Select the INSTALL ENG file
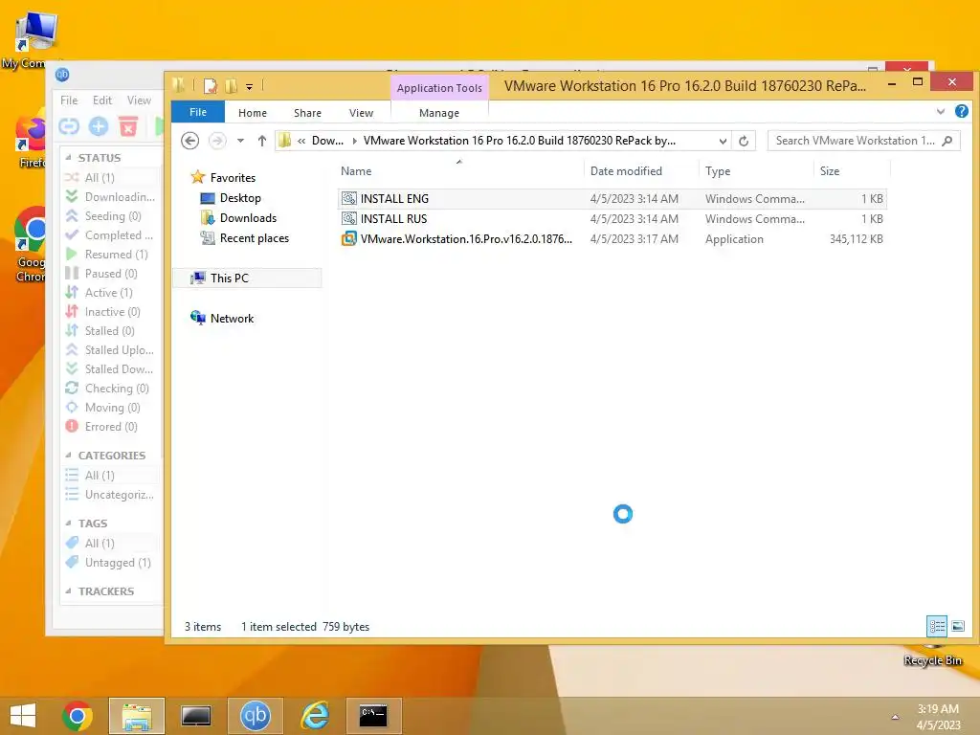980x735 pixels. click(612, 199)
